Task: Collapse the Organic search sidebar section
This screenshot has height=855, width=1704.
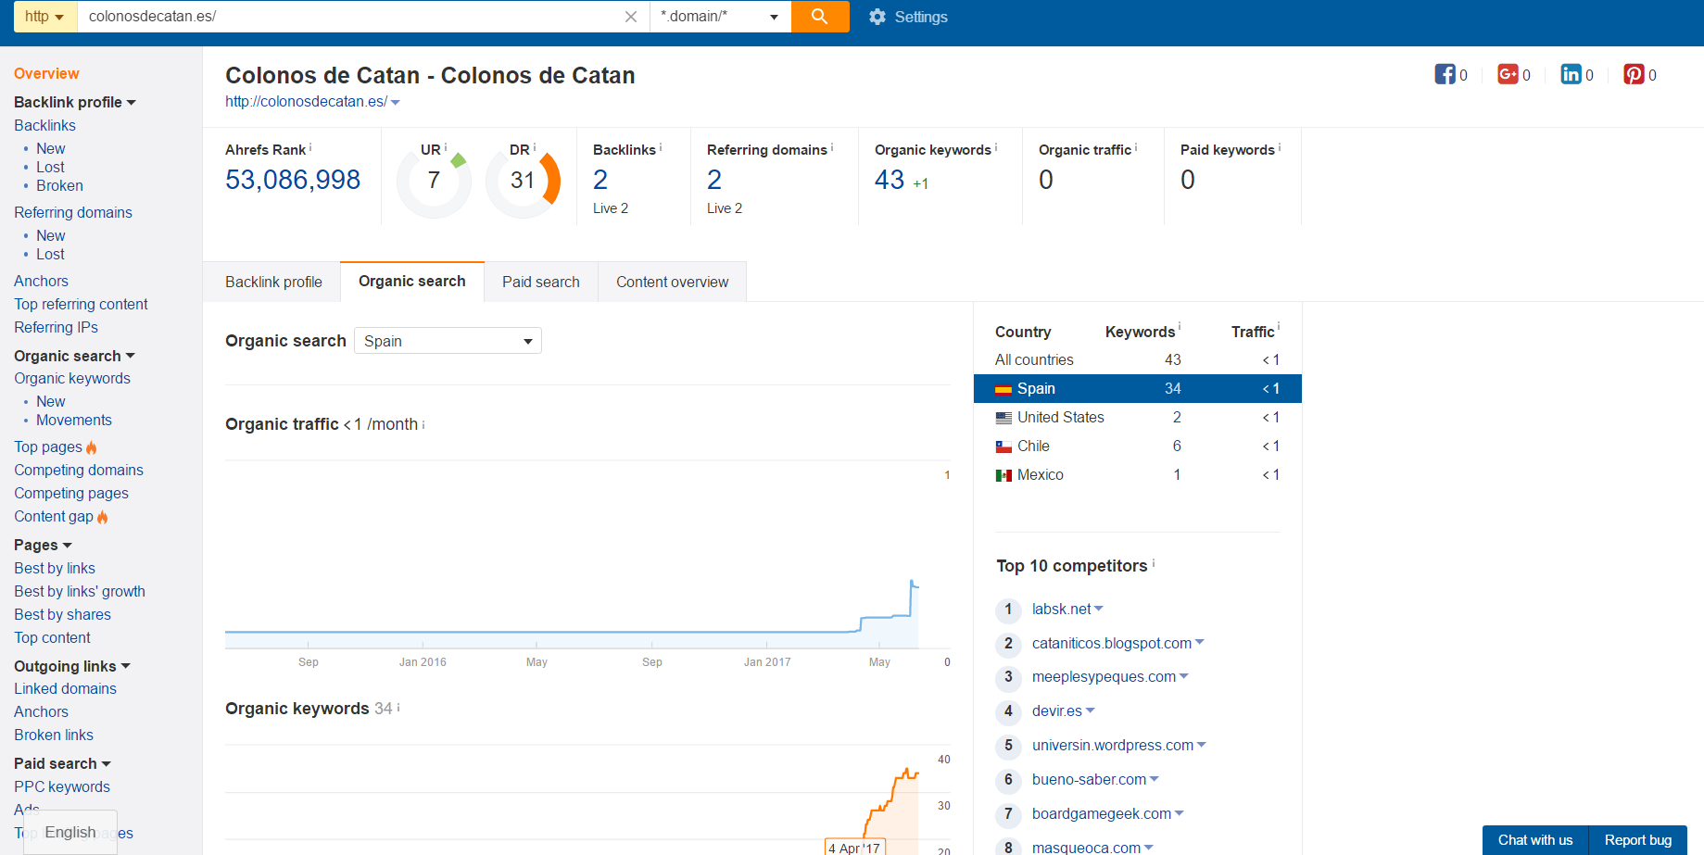Action: [x=131, y=356]
